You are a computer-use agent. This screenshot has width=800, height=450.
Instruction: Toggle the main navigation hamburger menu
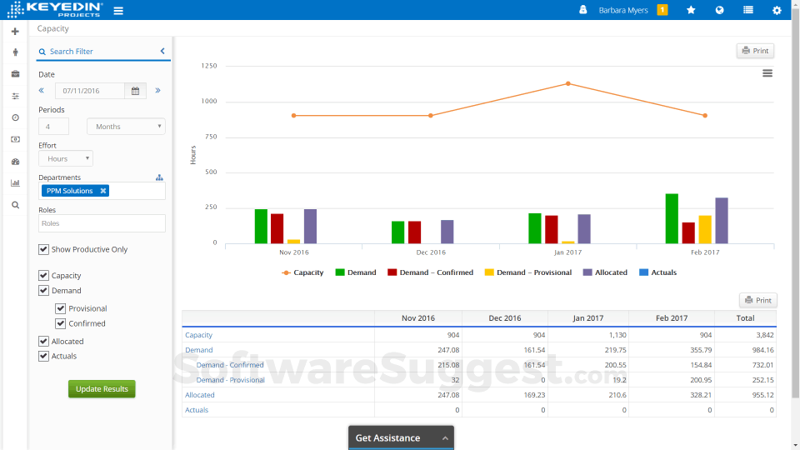118,11
